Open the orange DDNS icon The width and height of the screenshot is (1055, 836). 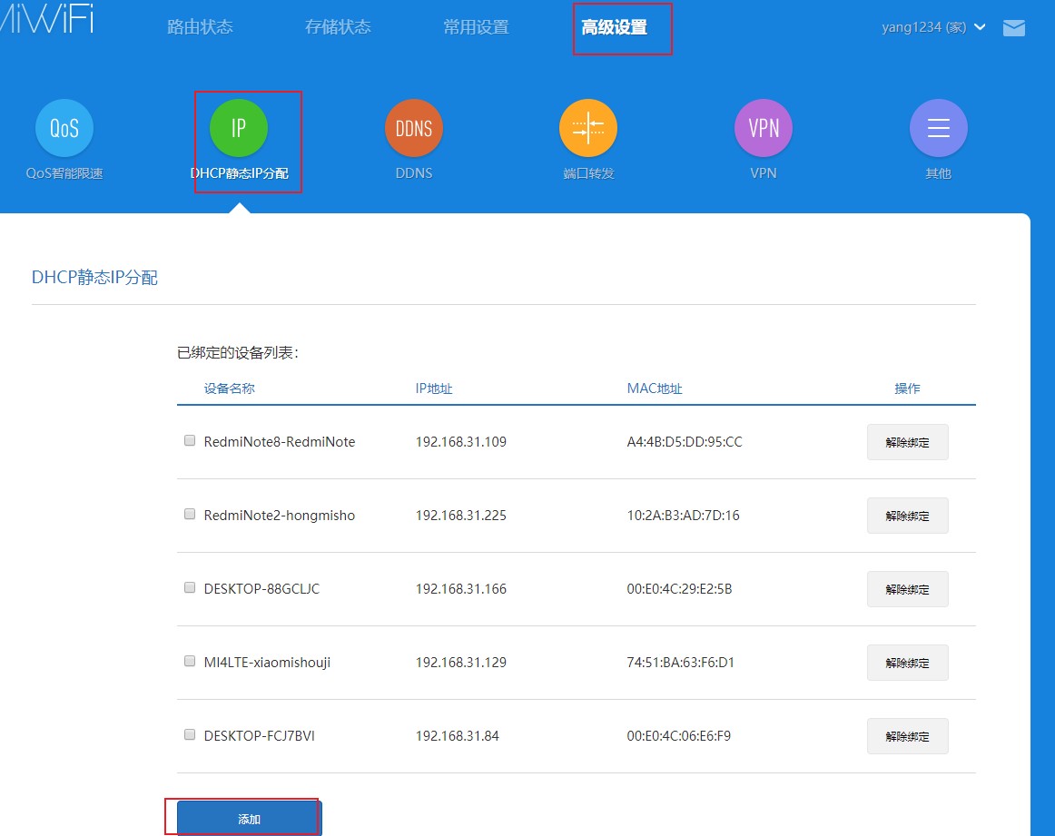click(414, 128)
